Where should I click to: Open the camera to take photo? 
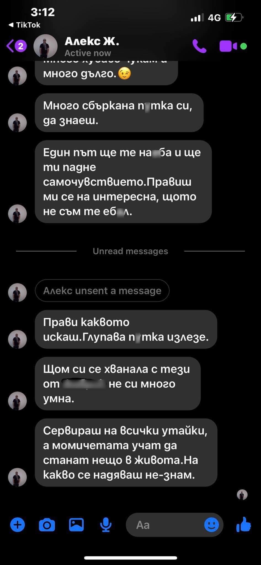pos(47,525)
